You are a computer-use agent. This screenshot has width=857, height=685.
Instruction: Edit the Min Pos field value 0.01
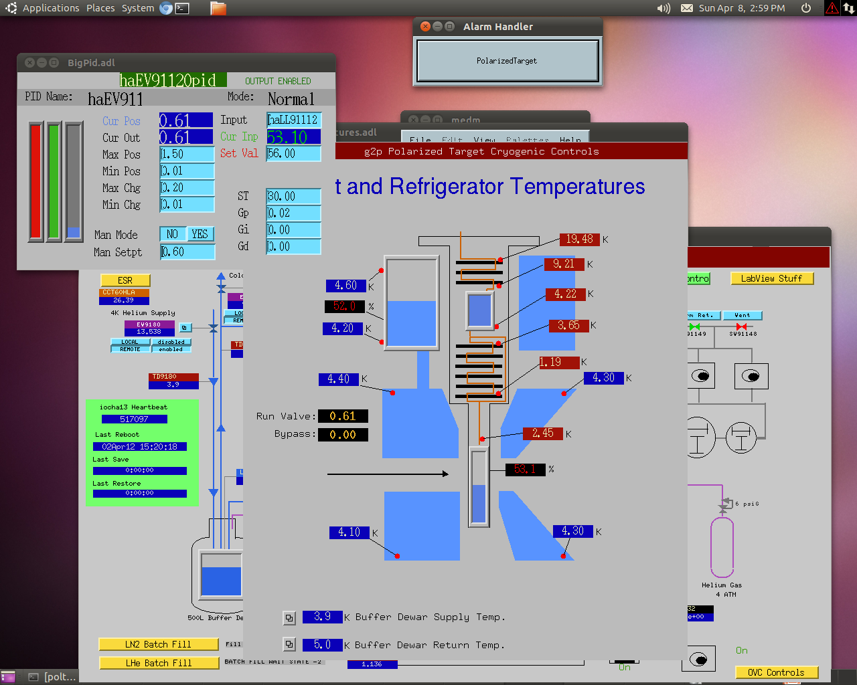click(187, 171)
